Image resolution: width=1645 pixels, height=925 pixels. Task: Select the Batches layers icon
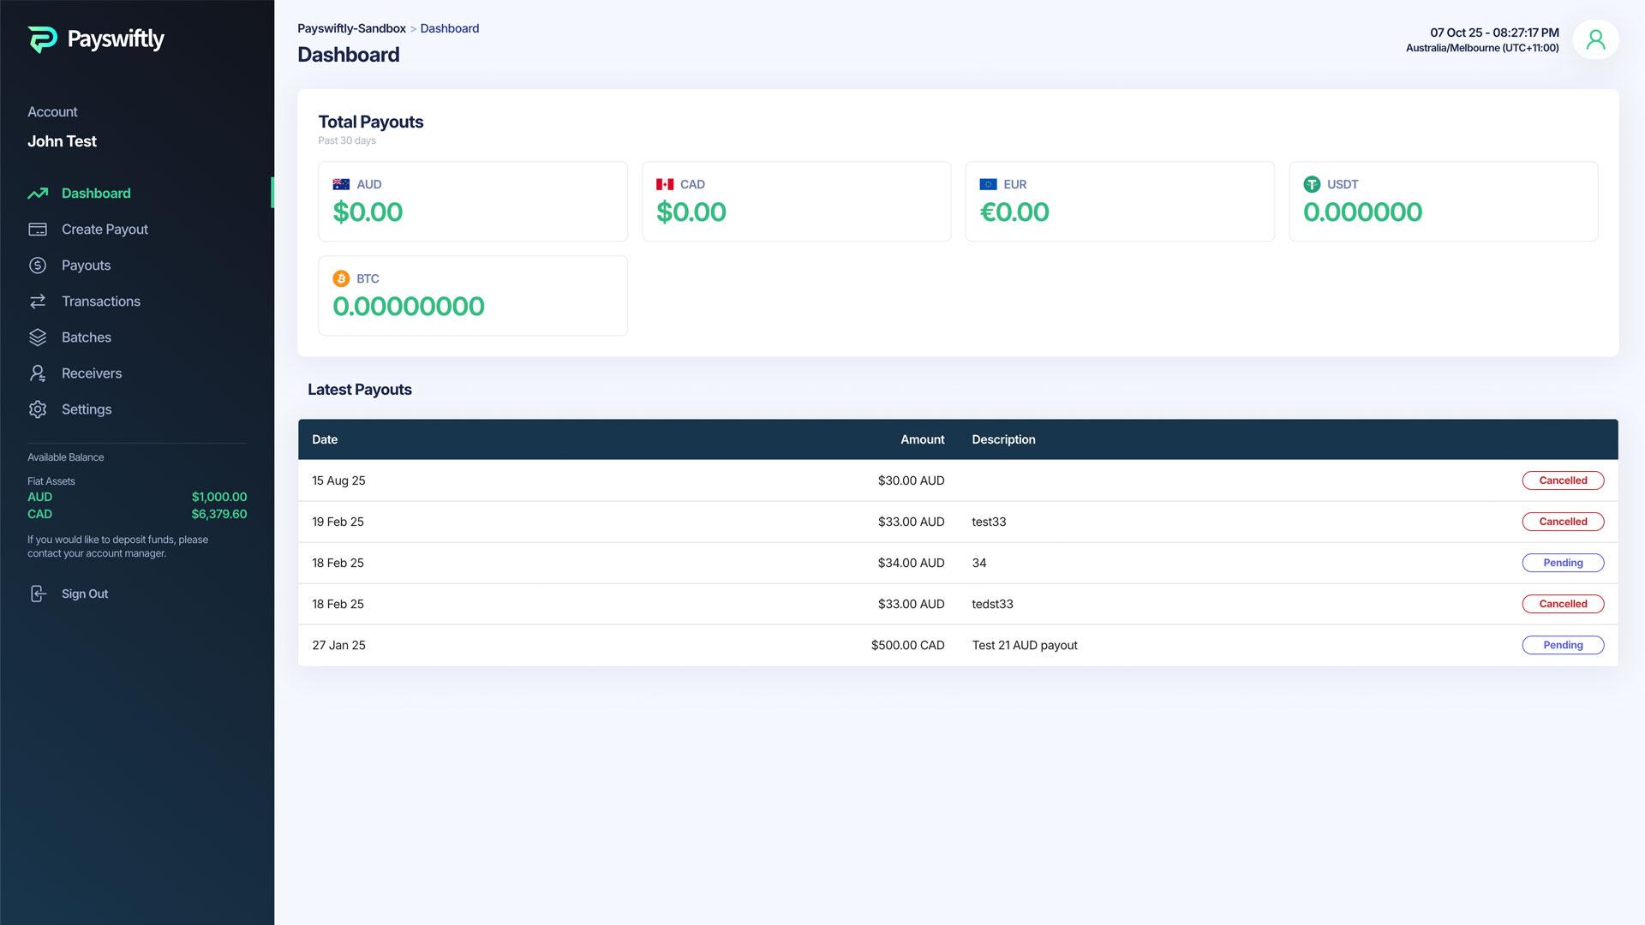[x=39, y=337]
